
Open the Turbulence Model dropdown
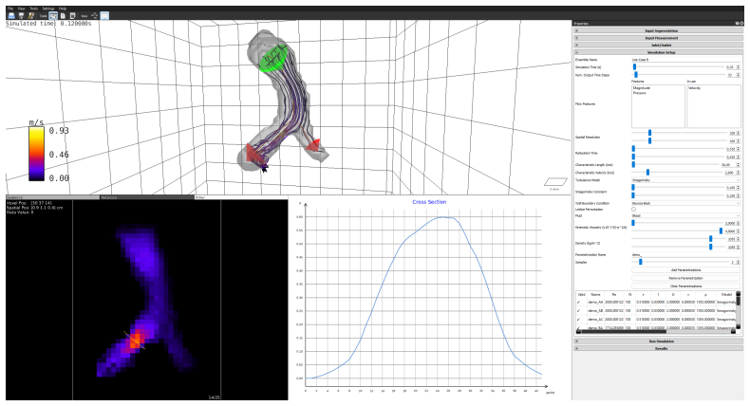(x=685, y=180)
